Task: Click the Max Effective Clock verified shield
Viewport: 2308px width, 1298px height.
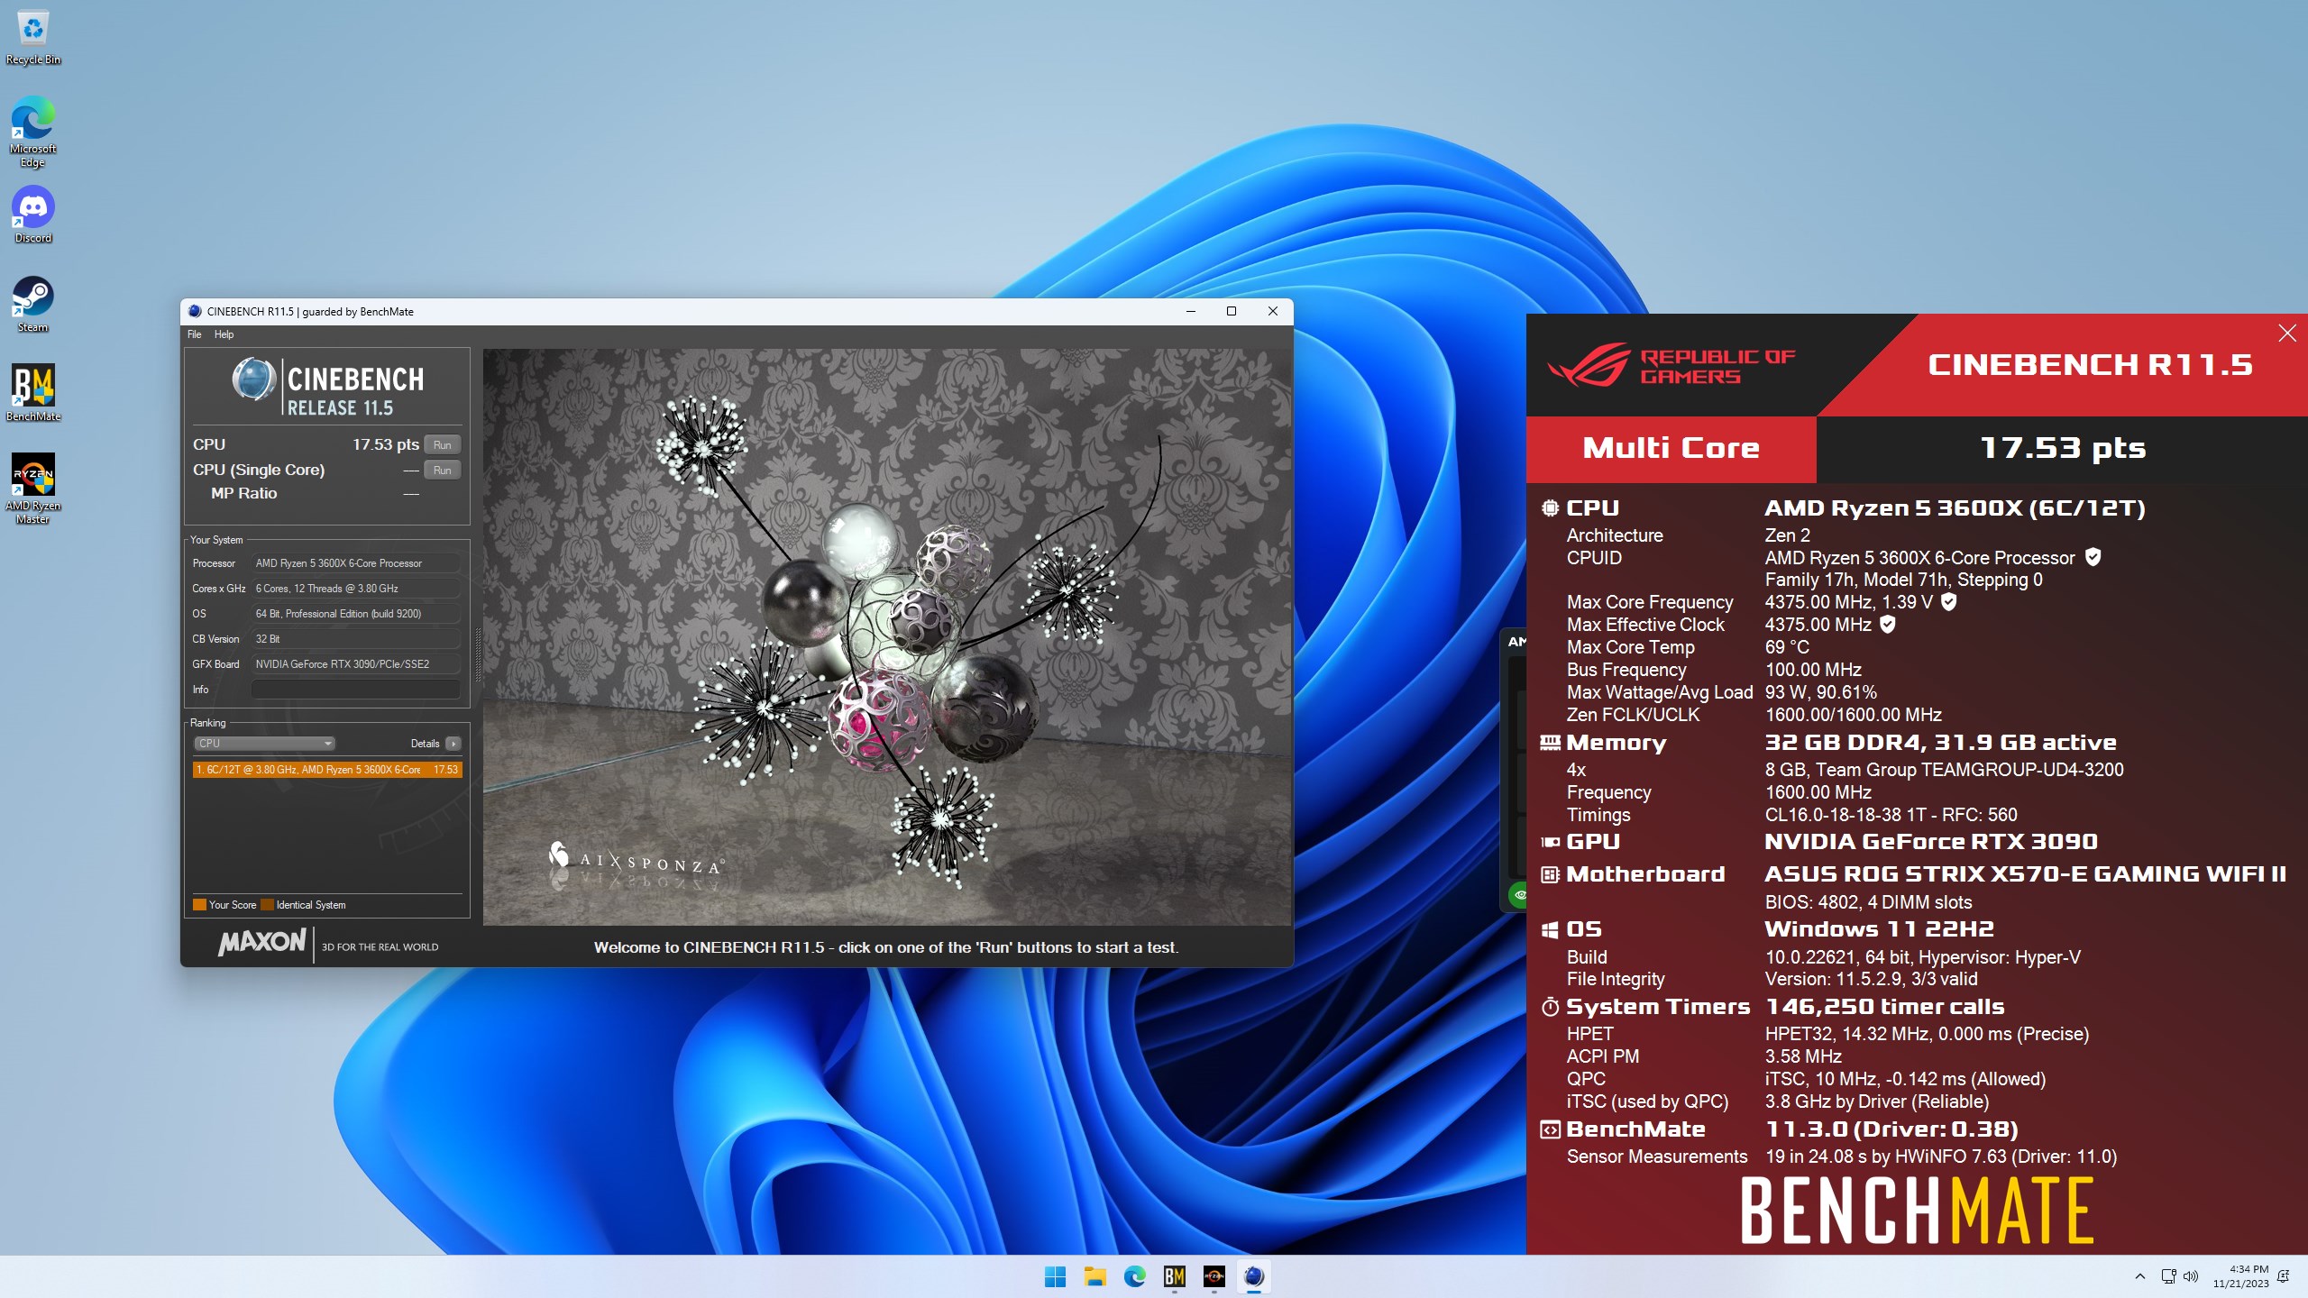Action: coord(1888,624)
